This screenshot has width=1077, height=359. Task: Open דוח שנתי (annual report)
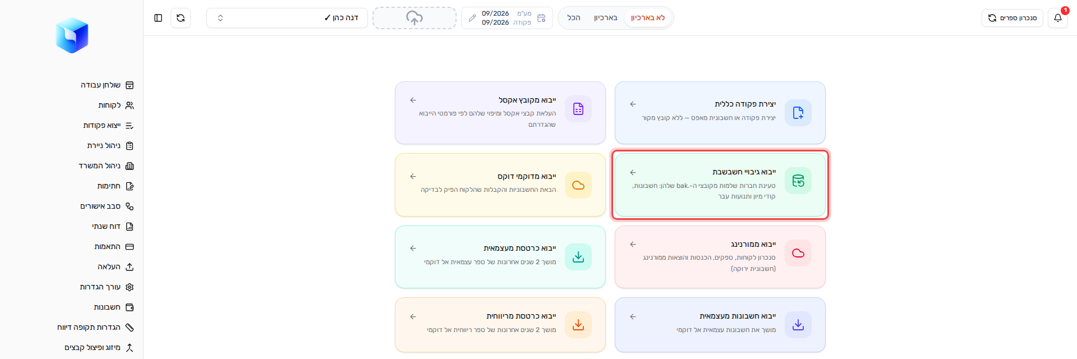[112, 227]
